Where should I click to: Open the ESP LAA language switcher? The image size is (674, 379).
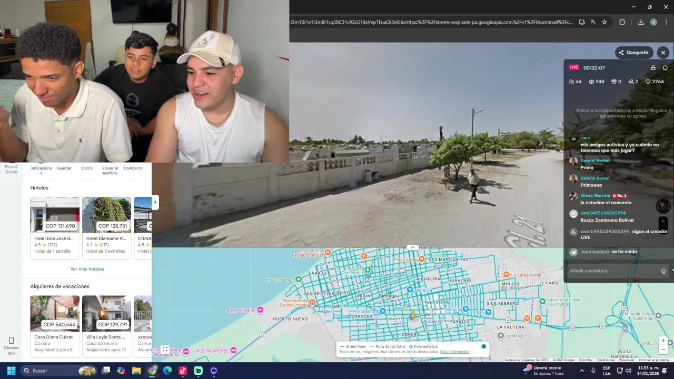[x=607, y=371]
